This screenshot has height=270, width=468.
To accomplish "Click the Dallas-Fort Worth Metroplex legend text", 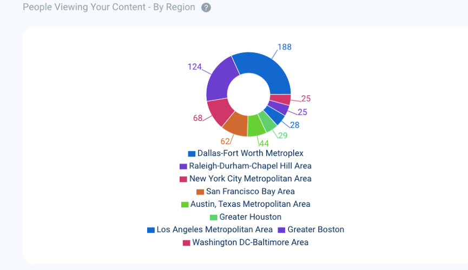I will coord(250,153).
